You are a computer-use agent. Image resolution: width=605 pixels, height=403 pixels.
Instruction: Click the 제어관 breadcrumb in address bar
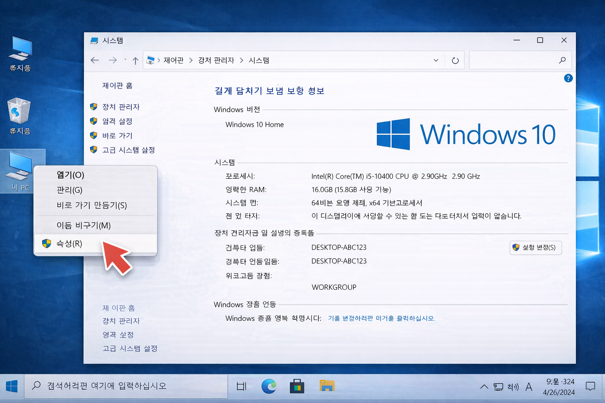[173, 60]
